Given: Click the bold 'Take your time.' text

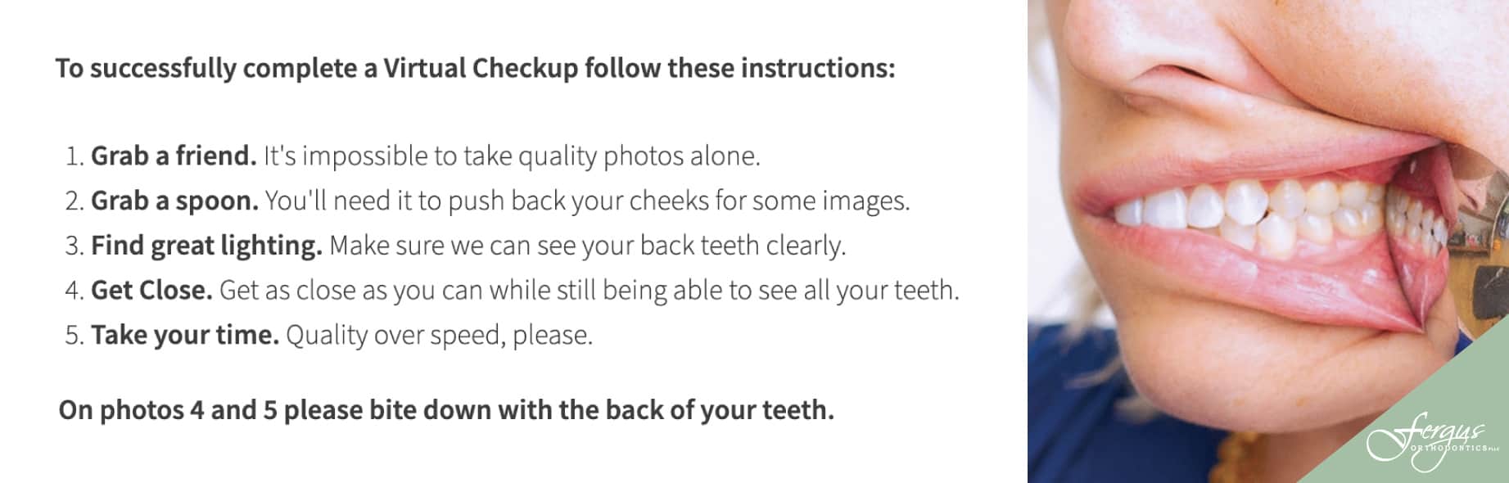Looking at the screenshot, I should (185, 335).
